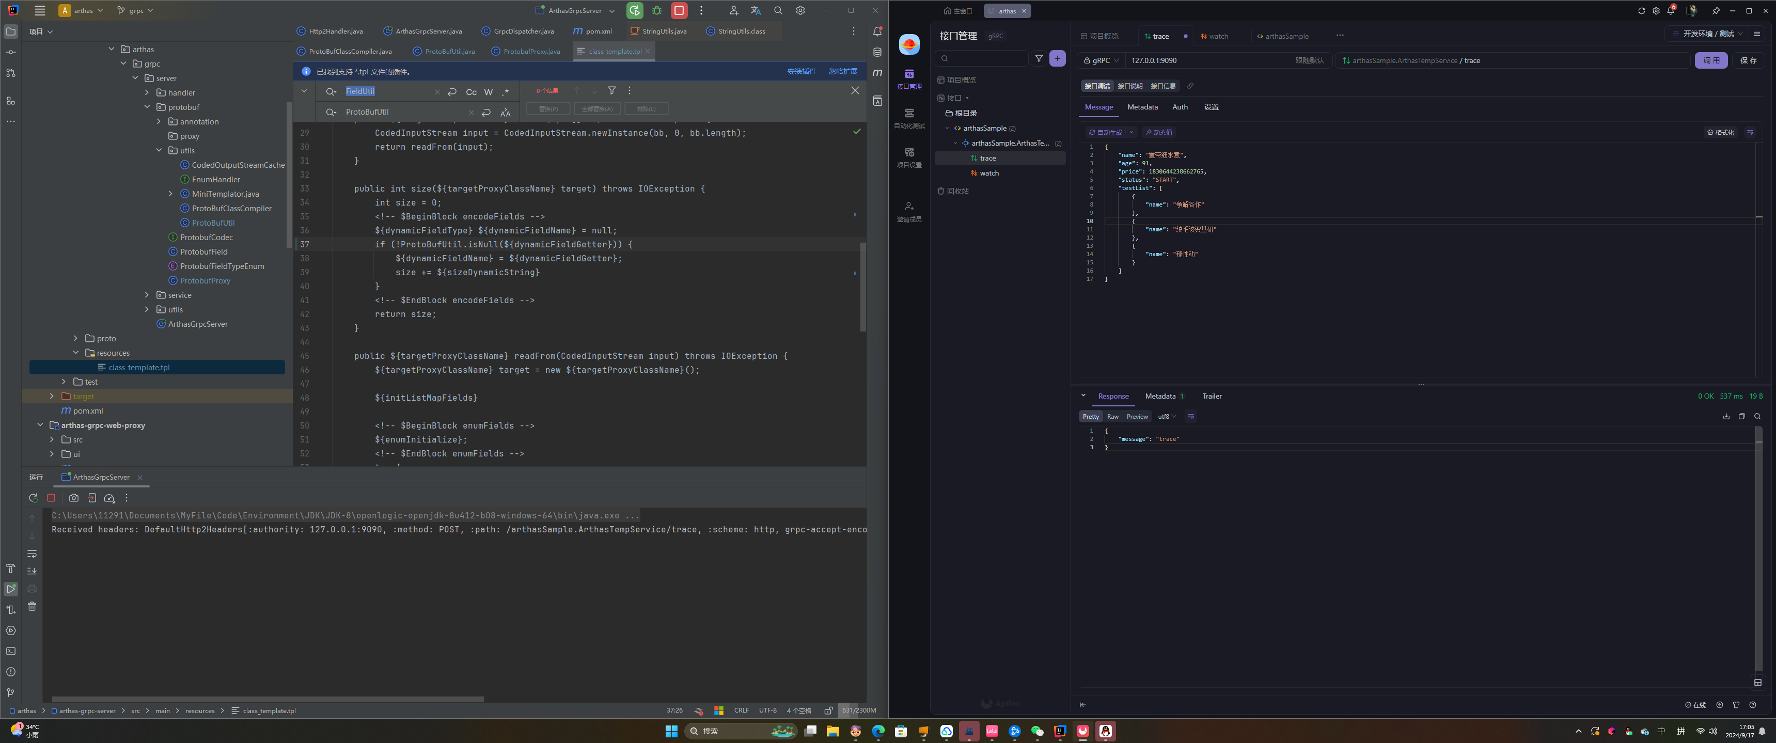
Task: Toggle regex search in find bar
Action: click(x=506, y=92)
